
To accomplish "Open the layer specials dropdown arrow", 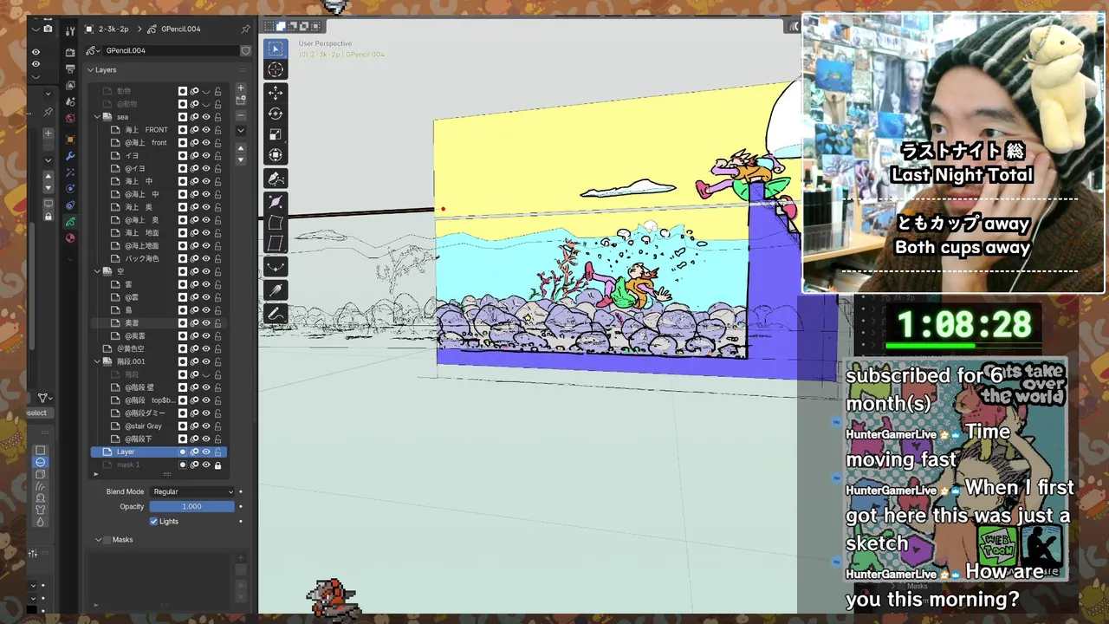I will 241,131.
